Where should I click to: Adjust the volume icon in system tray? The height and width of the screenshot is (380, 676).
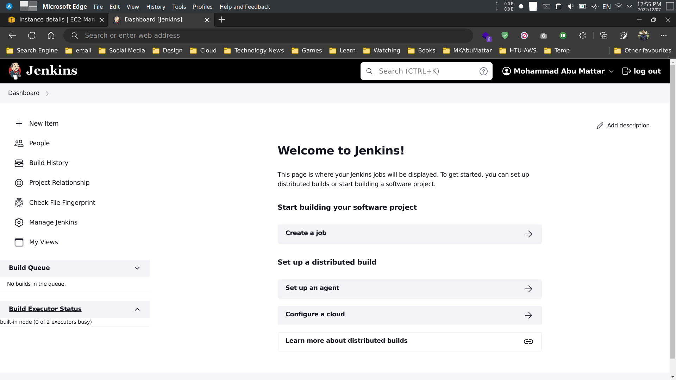(570, 6)
